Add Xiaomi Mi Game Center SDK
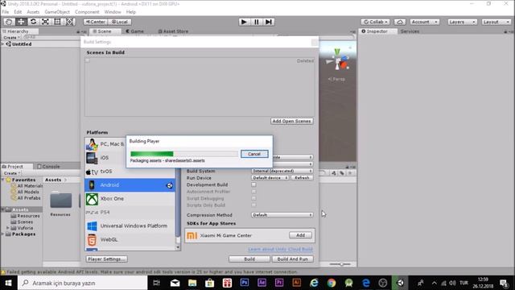This screenshot has height=290, width=515. (x=300, y=235)
